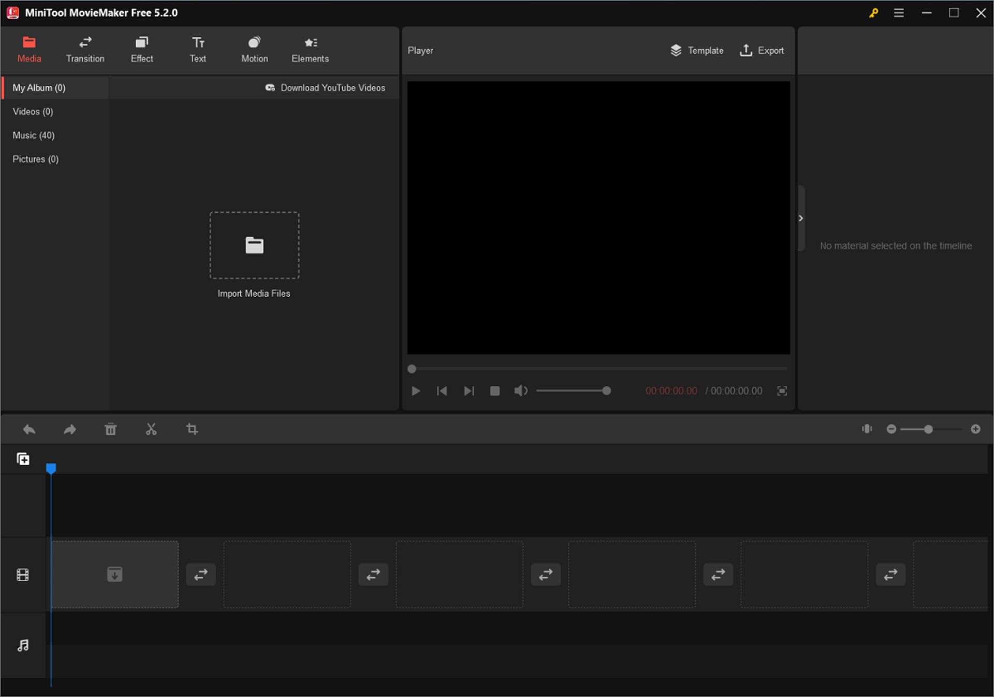Split the clip with the scissors tool
994x697 pixels.
[x=151, y=429]
